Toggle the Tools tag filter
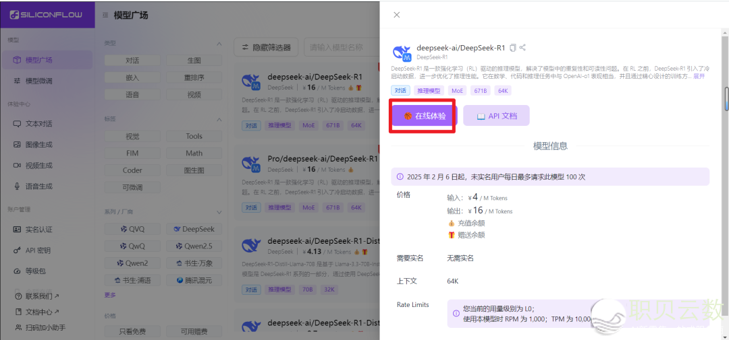 pos(194,136)
